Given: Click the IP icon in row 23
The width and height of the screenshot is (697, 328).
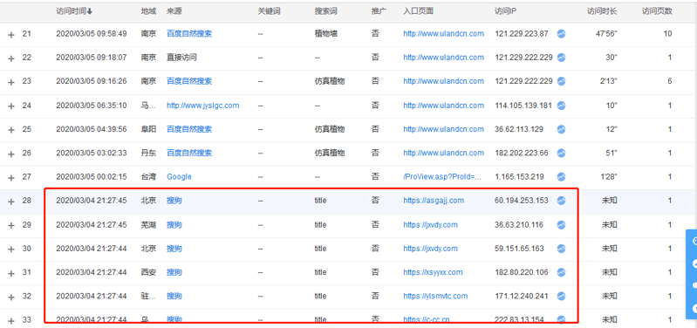Looking at the screenshot, I should pos(561,81).
